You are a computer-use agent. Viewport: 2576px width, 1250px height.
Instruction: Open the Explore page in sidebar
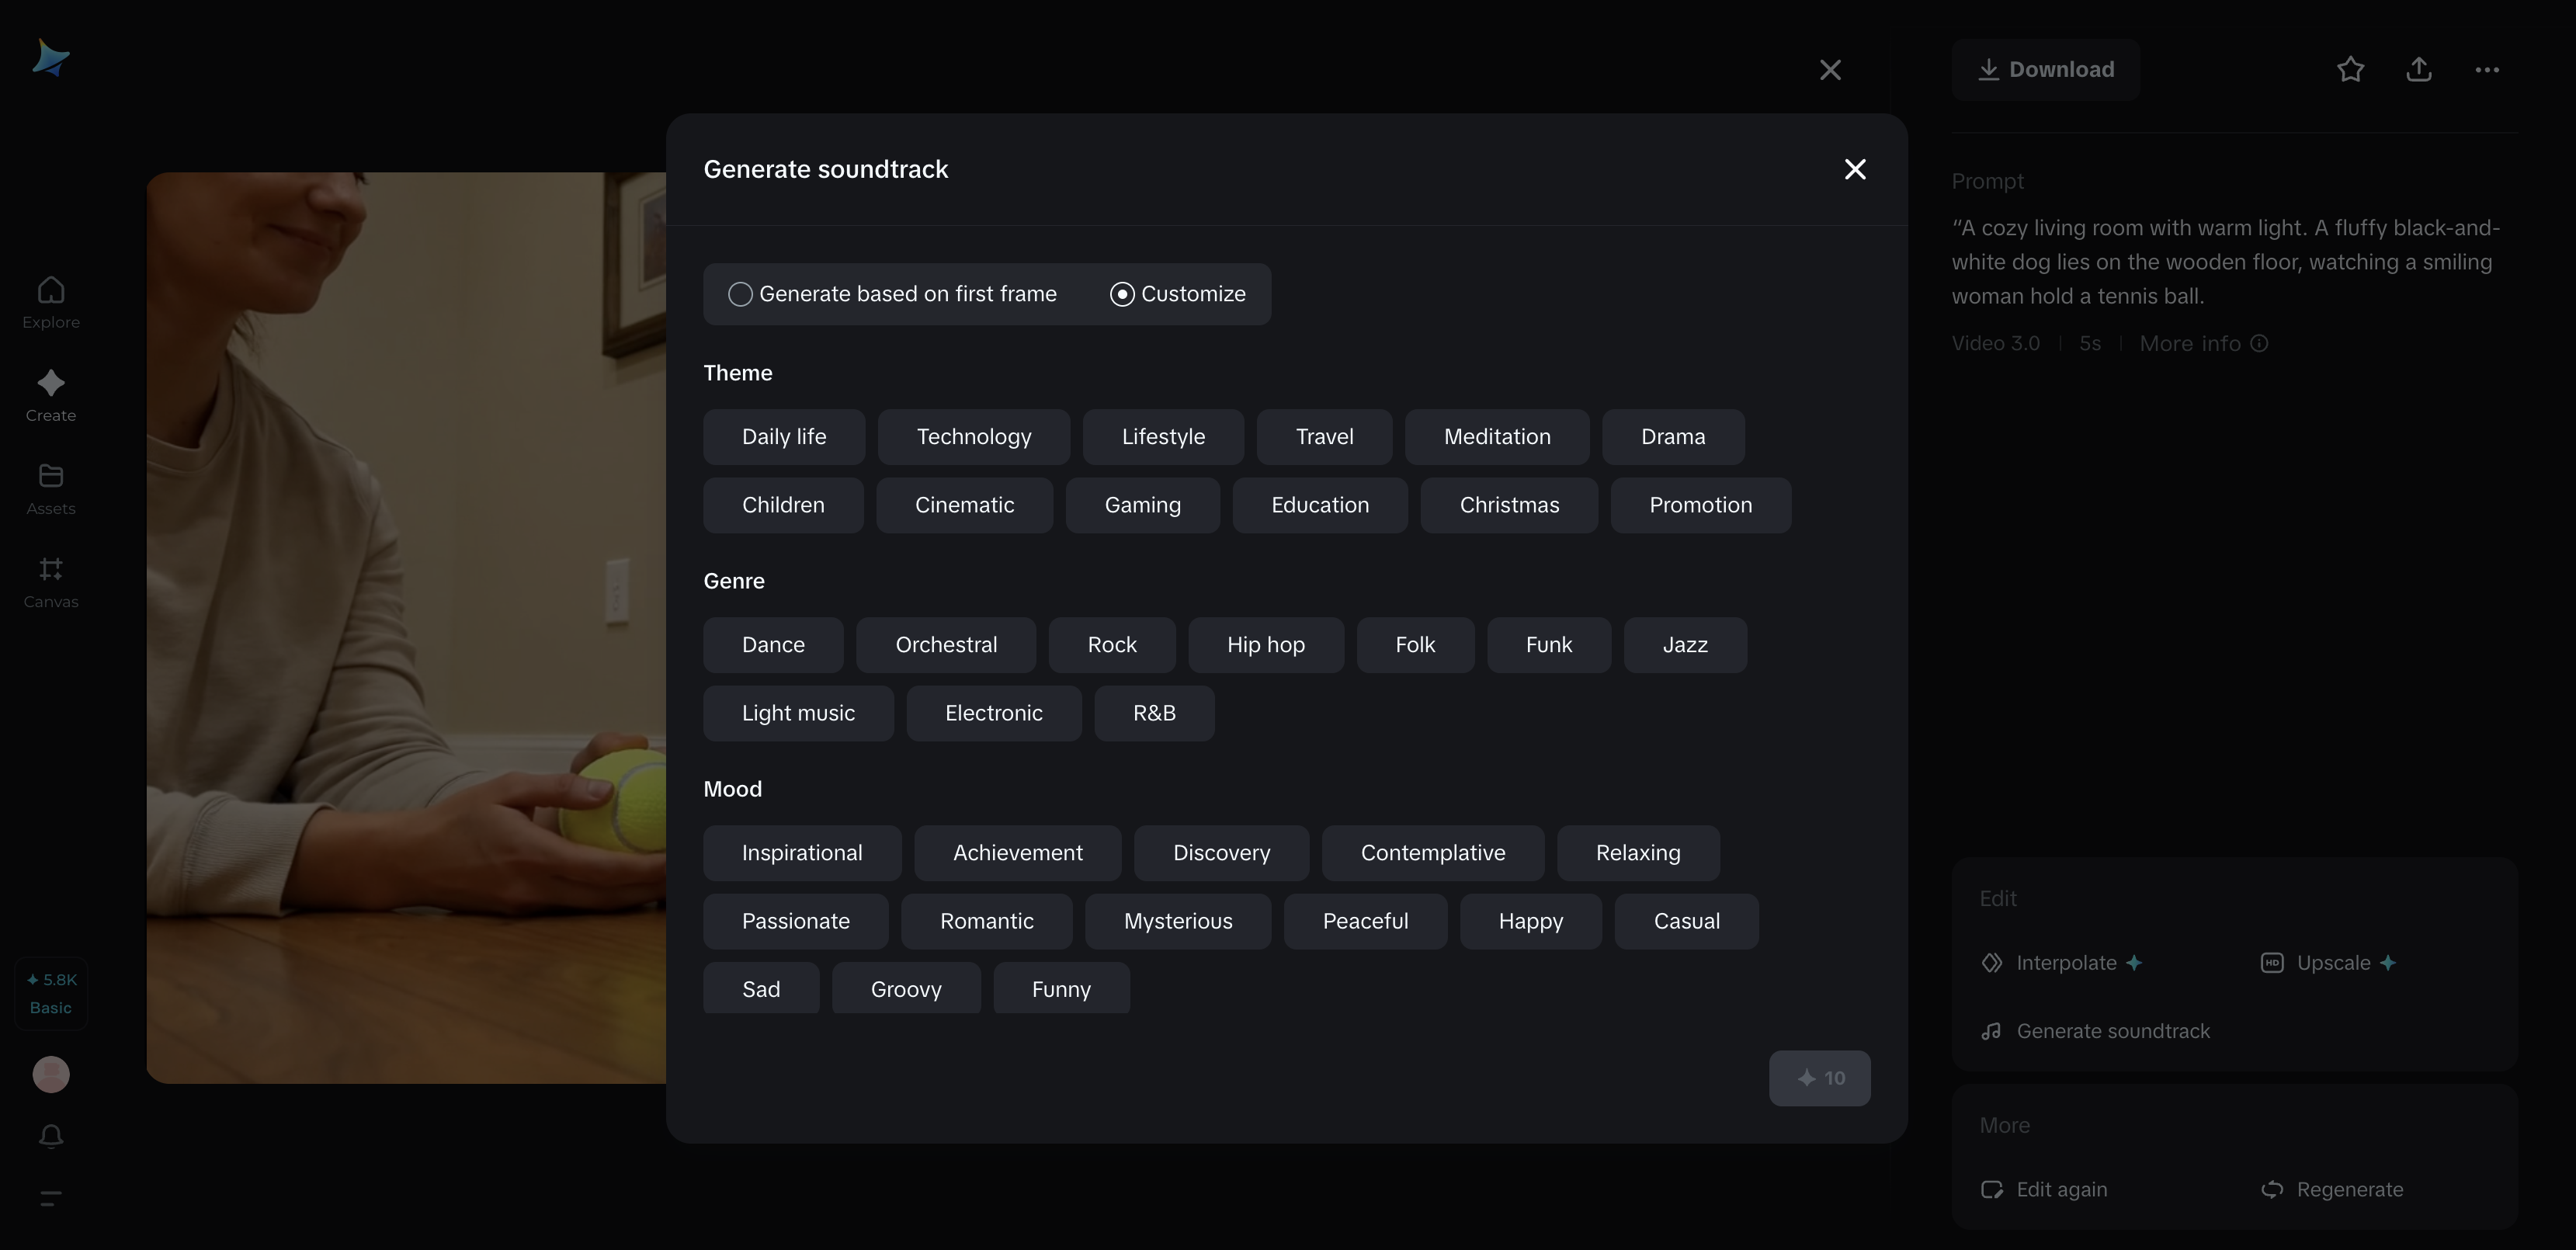coord(51,302)
